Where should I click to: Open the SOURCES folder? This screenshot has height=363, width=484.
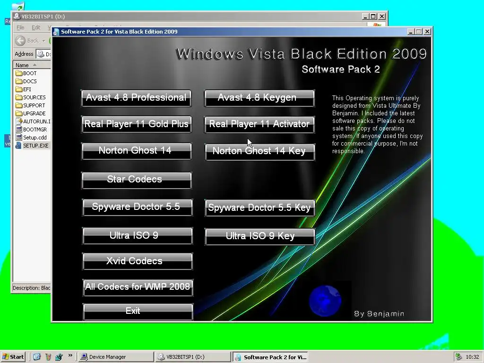pos(31,97)
